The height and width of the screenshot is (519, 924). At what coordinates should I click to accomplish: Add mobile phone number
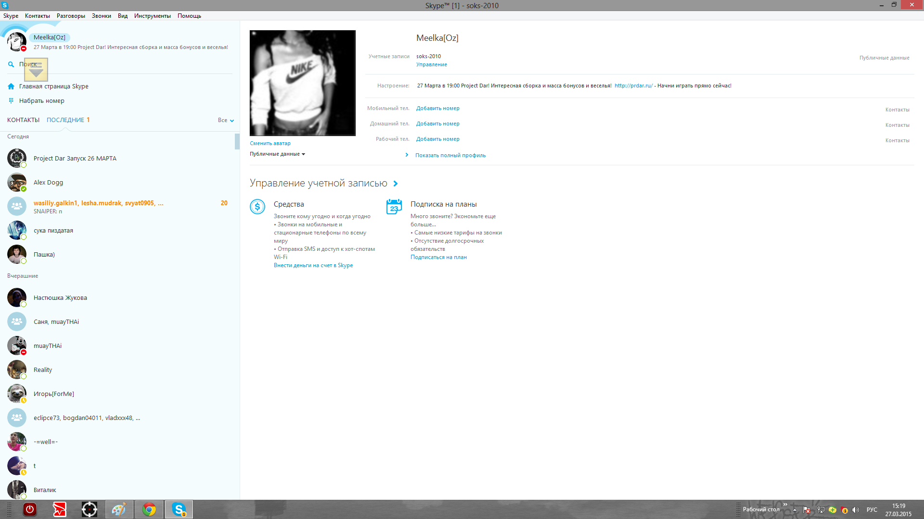coord(437,108)
